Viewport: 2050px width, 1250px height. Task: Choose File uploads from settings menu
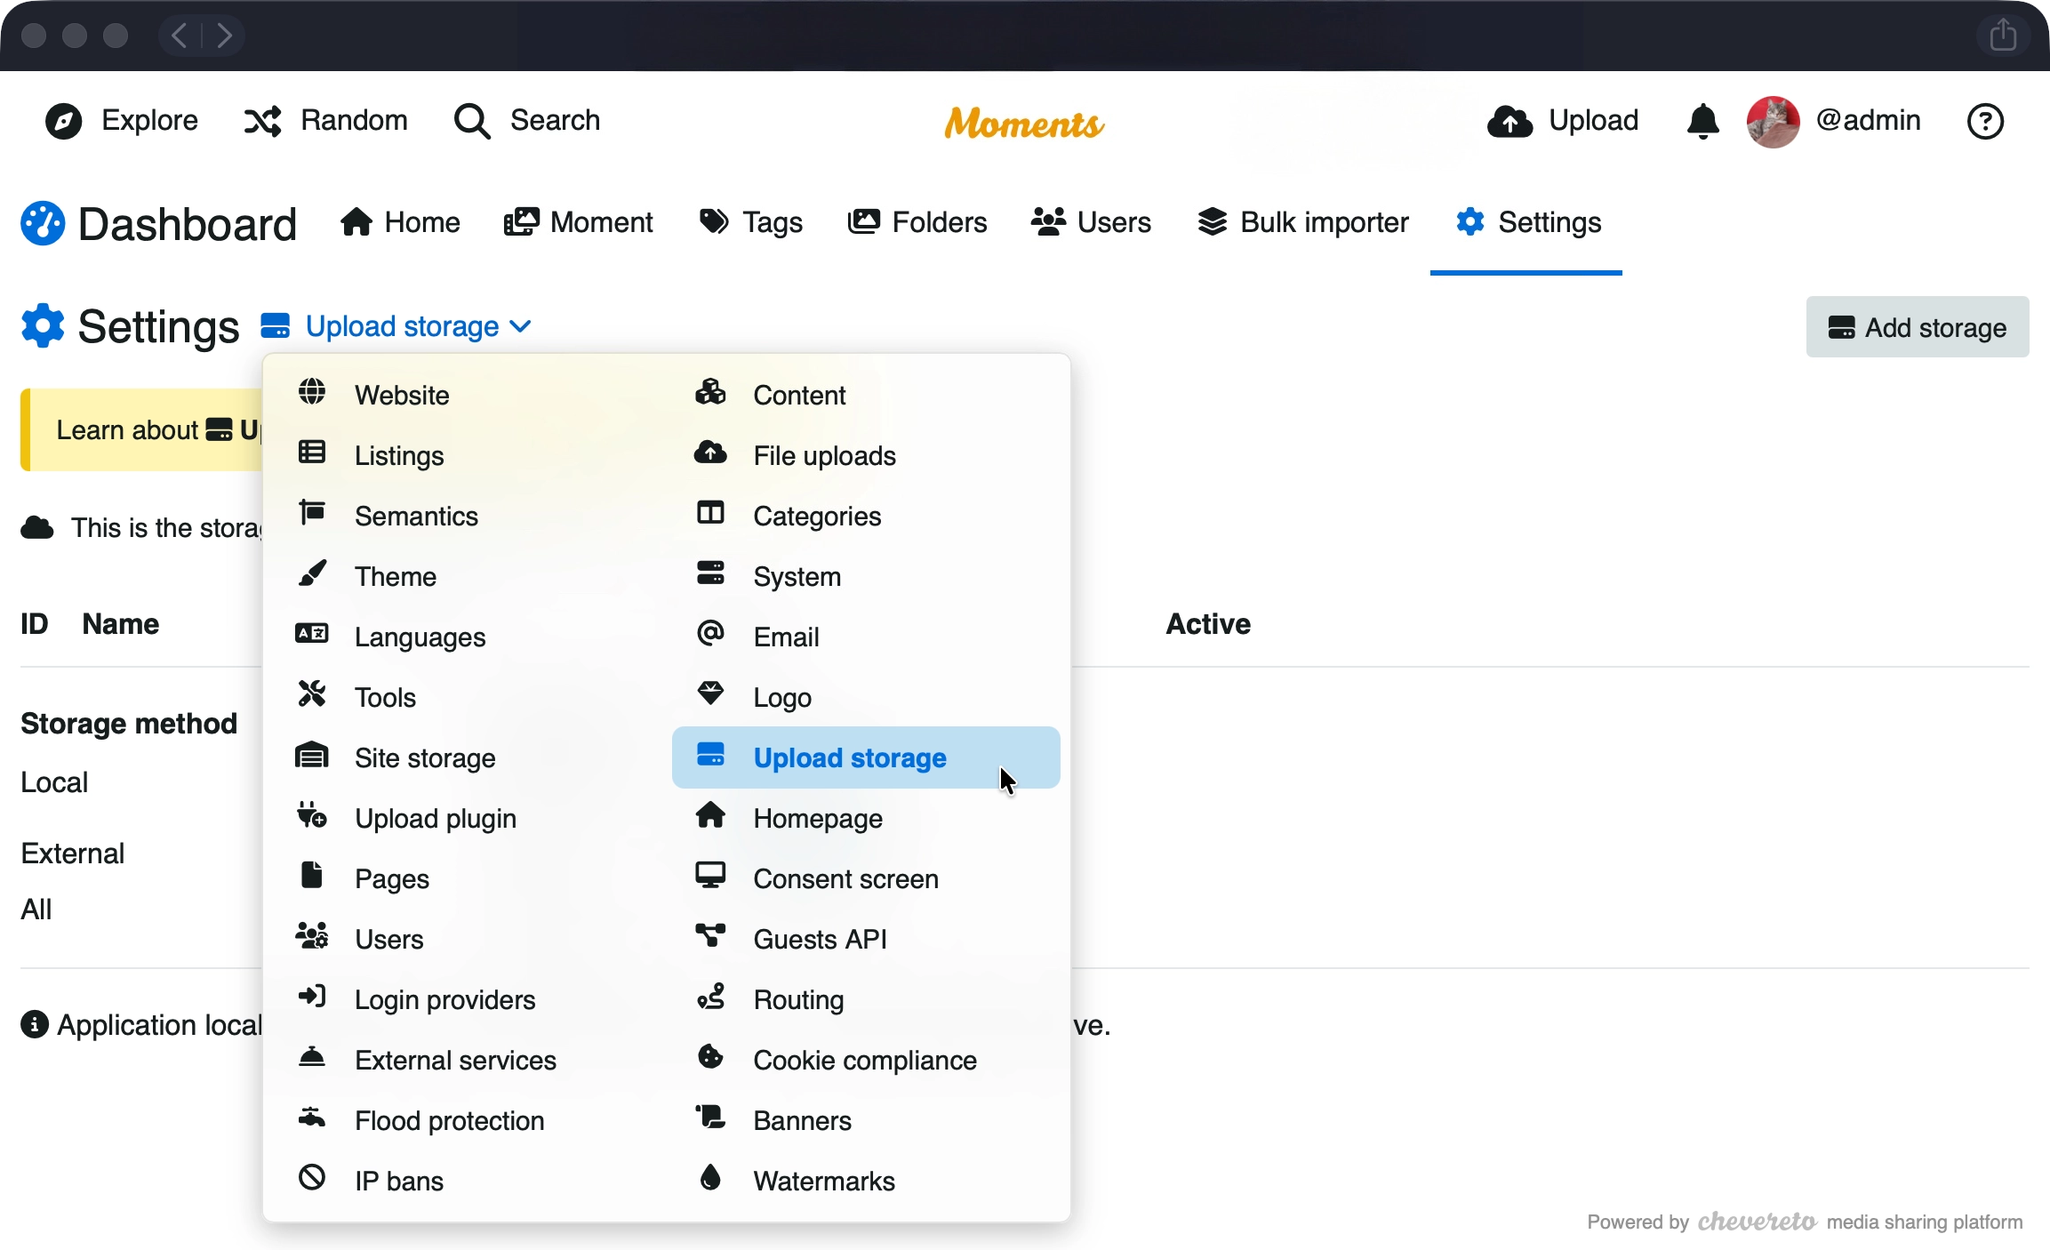coord(866,455)
